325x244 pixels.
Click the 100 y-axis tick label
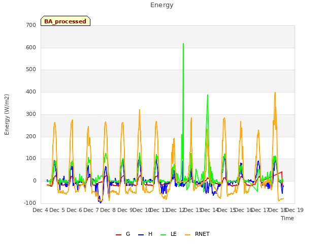pos(31,159)
